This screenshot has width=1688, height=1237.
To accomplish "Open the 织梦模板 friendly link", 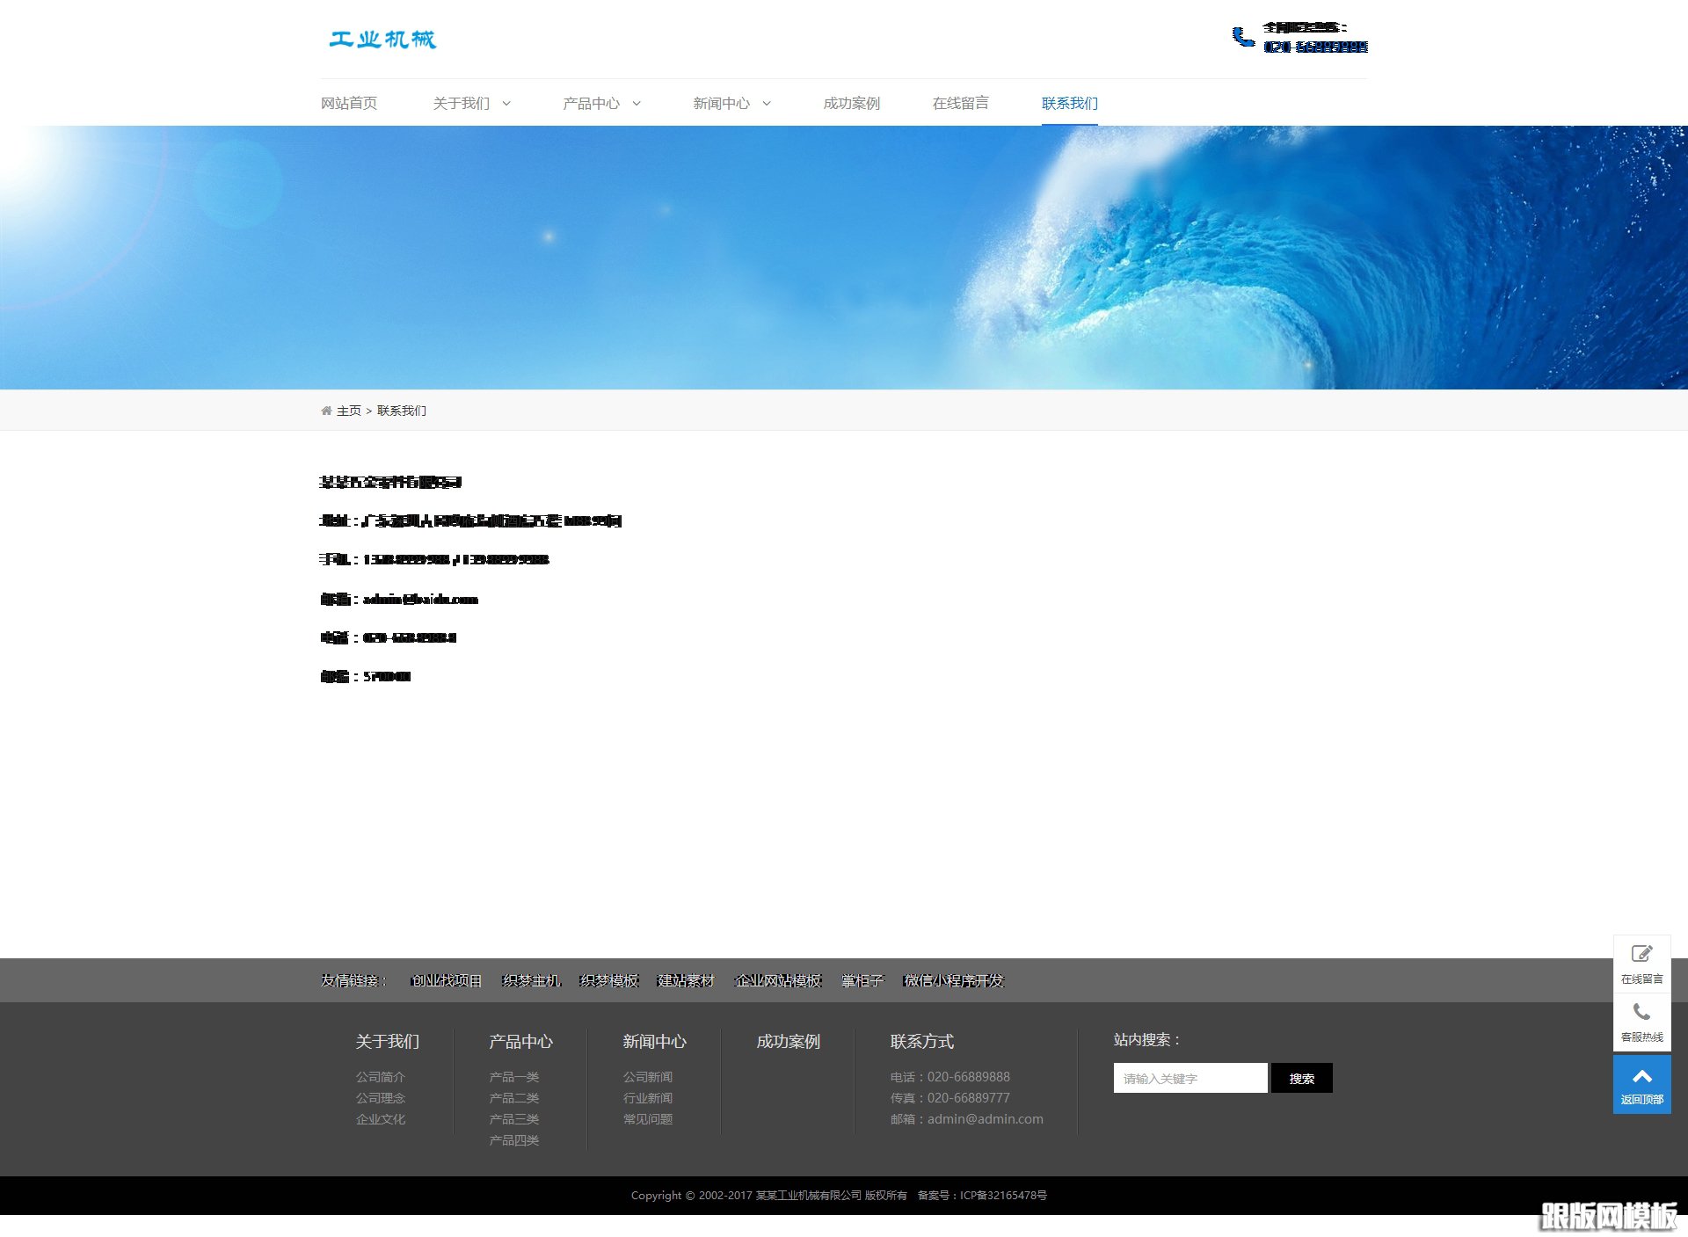I will 609,980.
